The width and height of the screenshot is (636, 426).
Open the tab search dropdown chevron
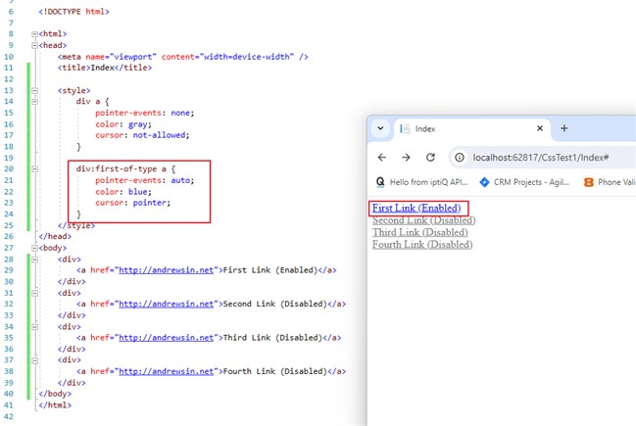(380, 128)
